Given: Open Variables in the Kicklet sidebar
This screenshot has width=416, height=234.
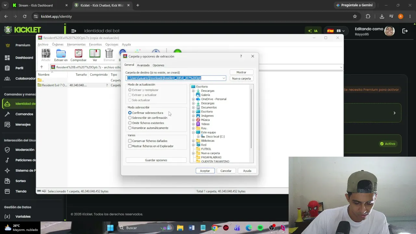Looking at the screenshot, I should point(23,216).
